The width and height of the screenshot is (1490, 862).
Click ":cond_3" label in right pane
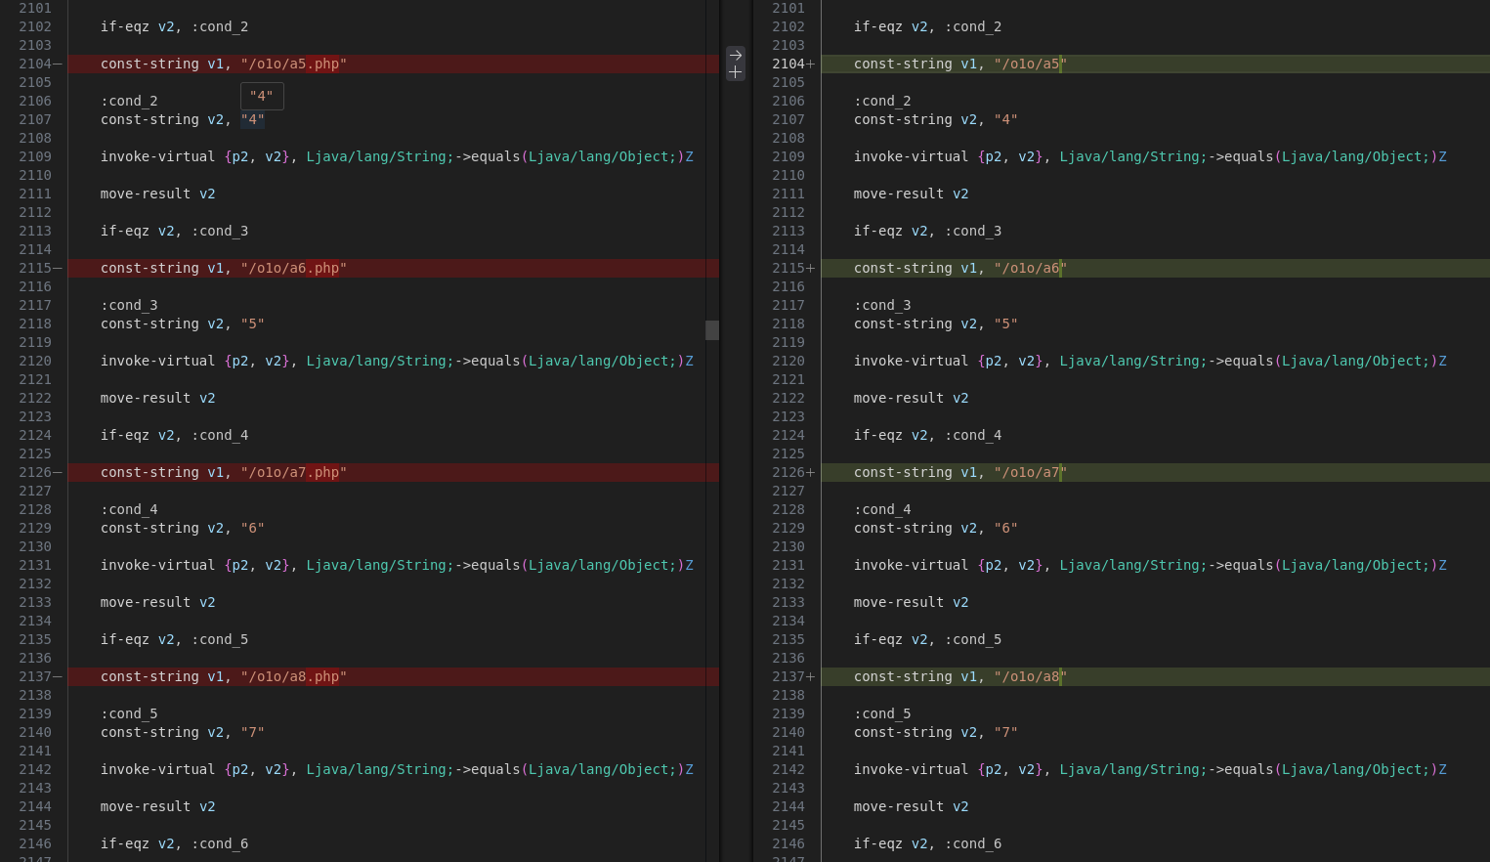882,305
